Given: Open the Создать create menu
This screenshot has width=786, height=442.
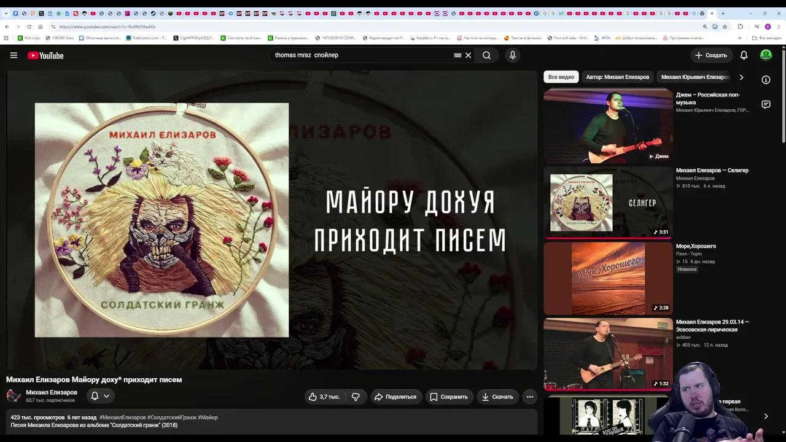Looking at the screenshot, I should coord(711,55).
